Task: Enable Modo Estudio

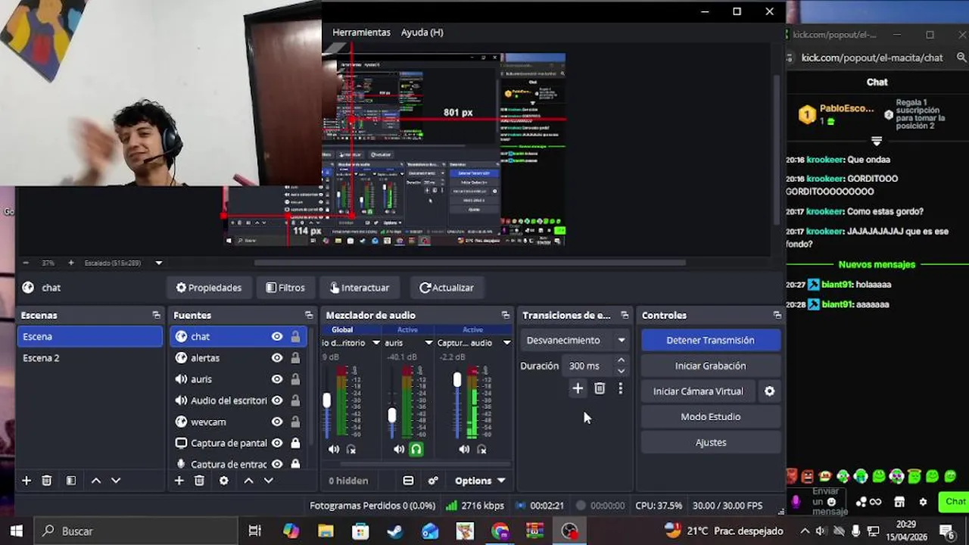Action: coord(710,417)
